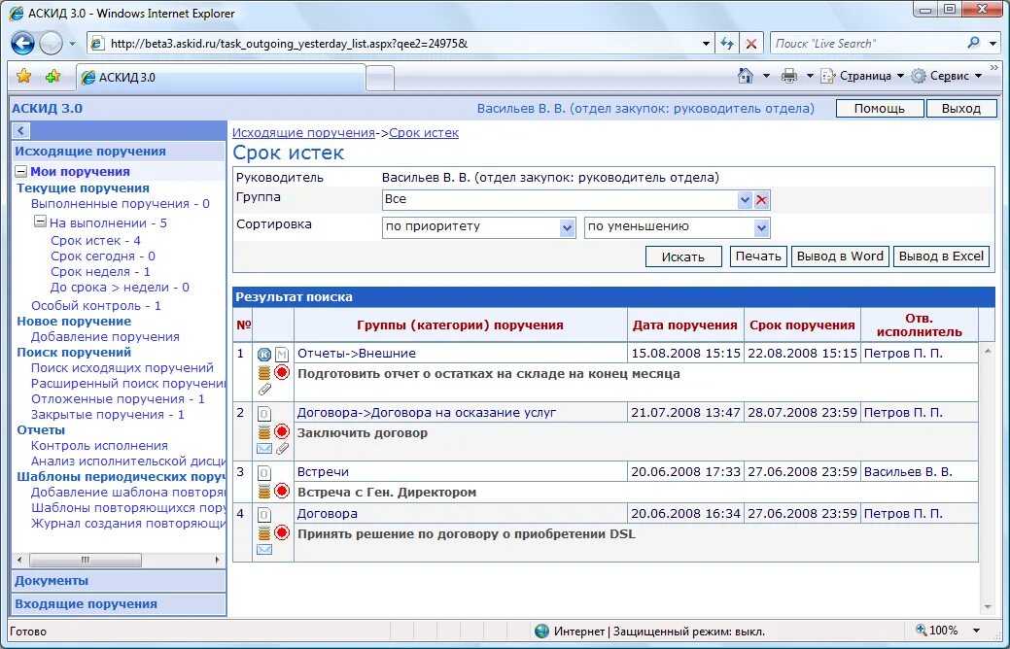Collapse the sidebar with the left arrow button
1010x649 pixels.
[x=20, y=131]
